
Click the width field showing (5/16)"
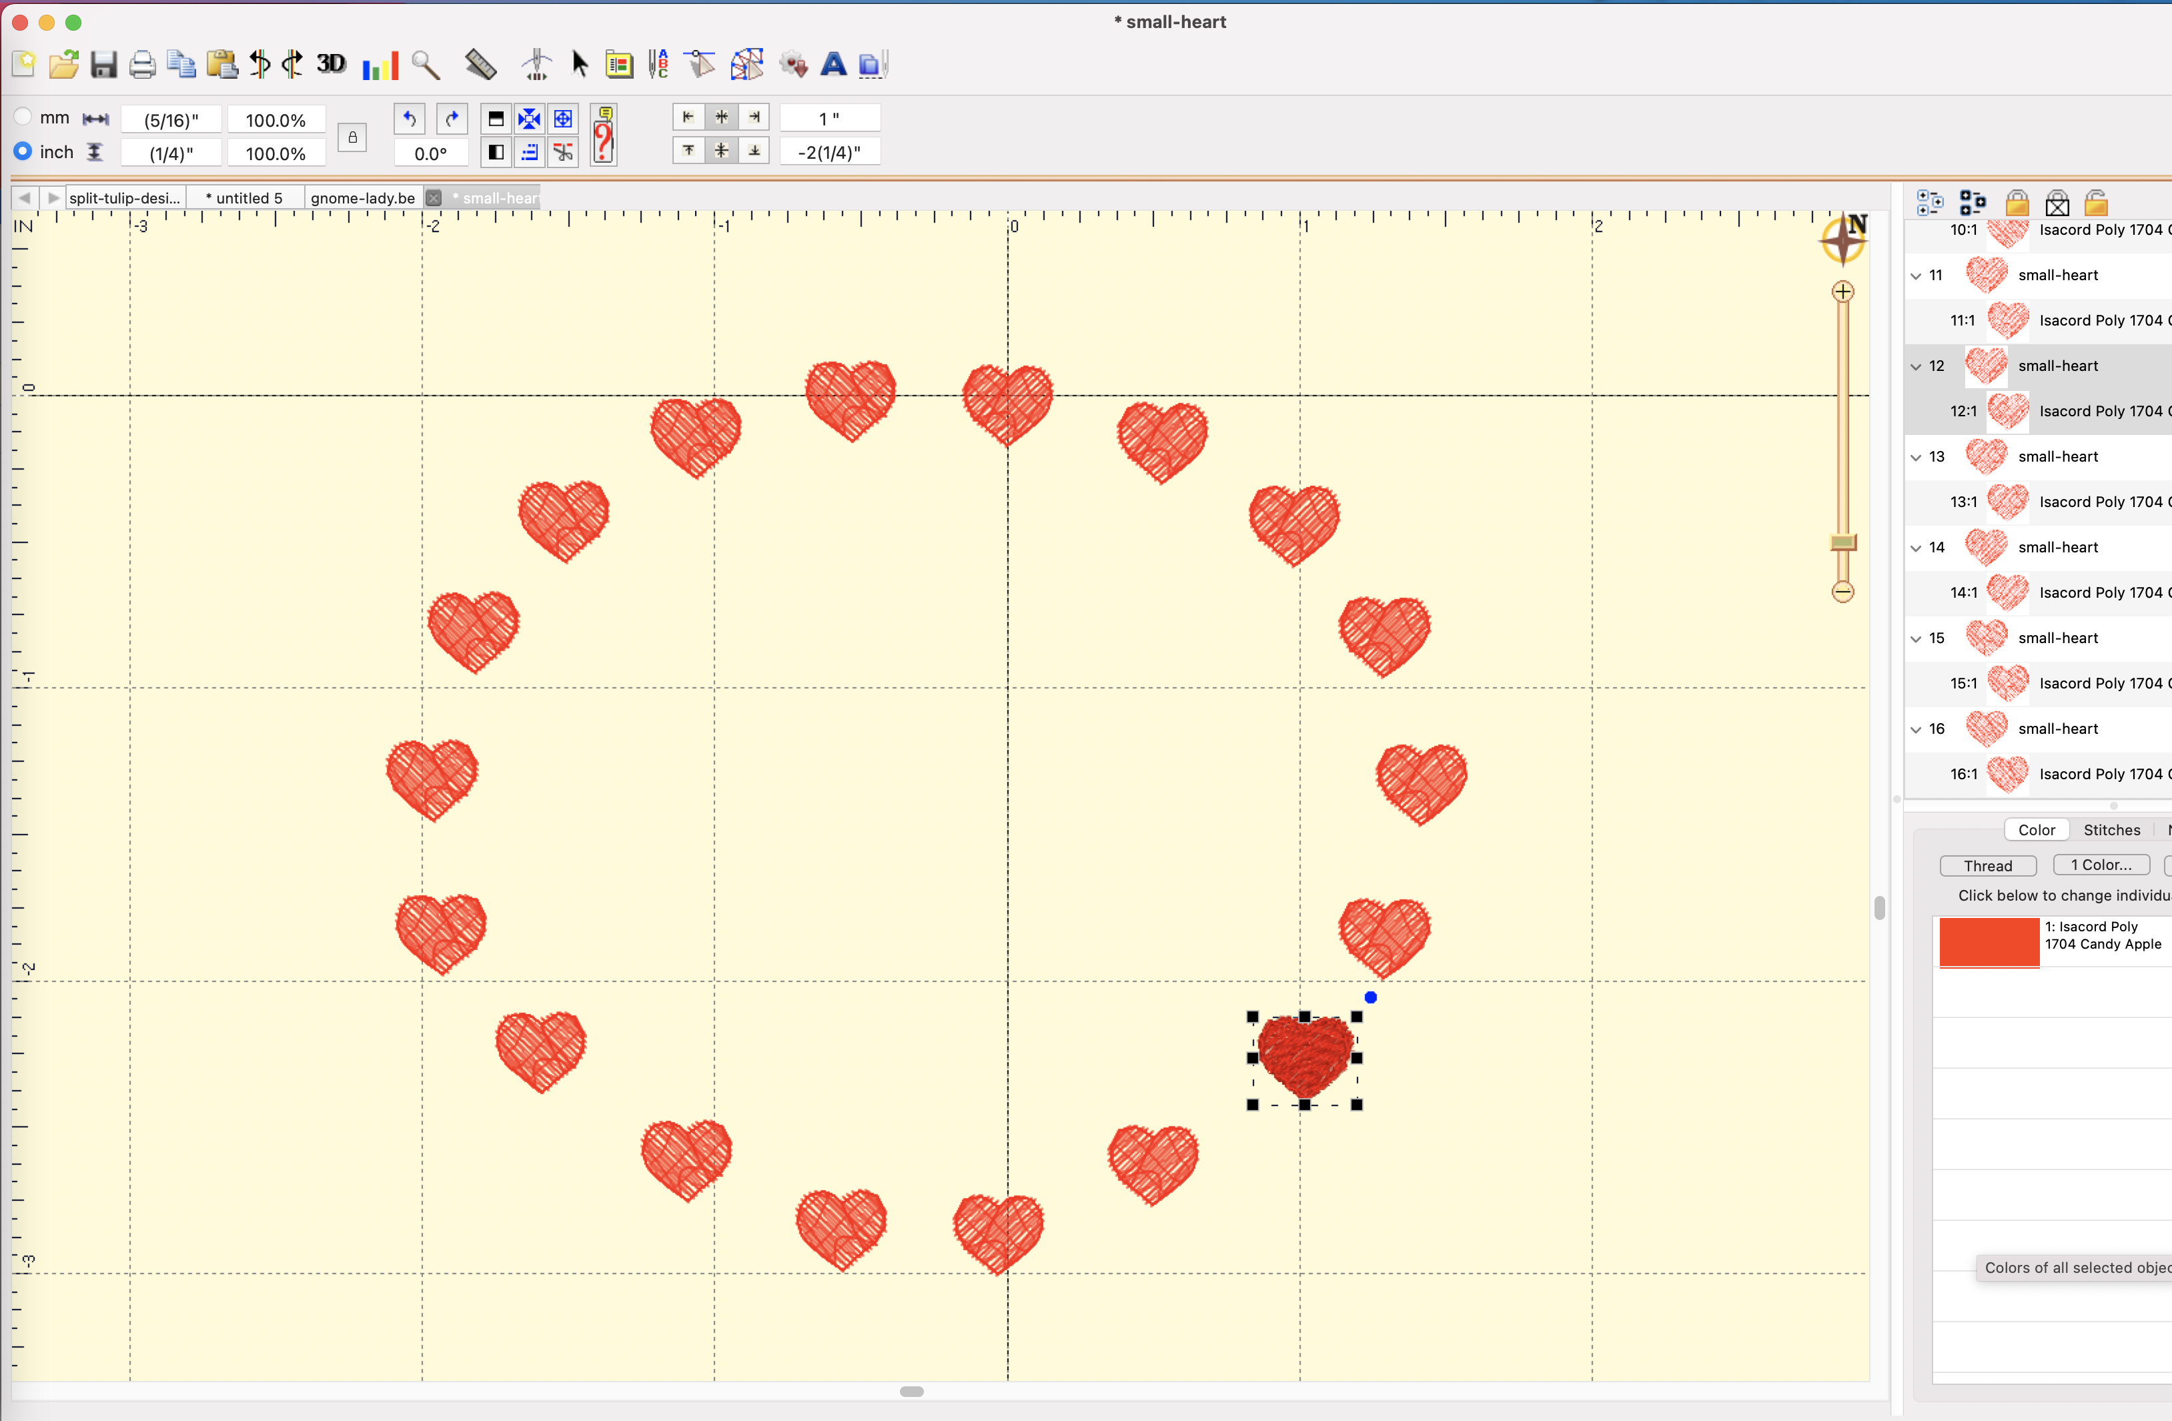pos(171,119)
